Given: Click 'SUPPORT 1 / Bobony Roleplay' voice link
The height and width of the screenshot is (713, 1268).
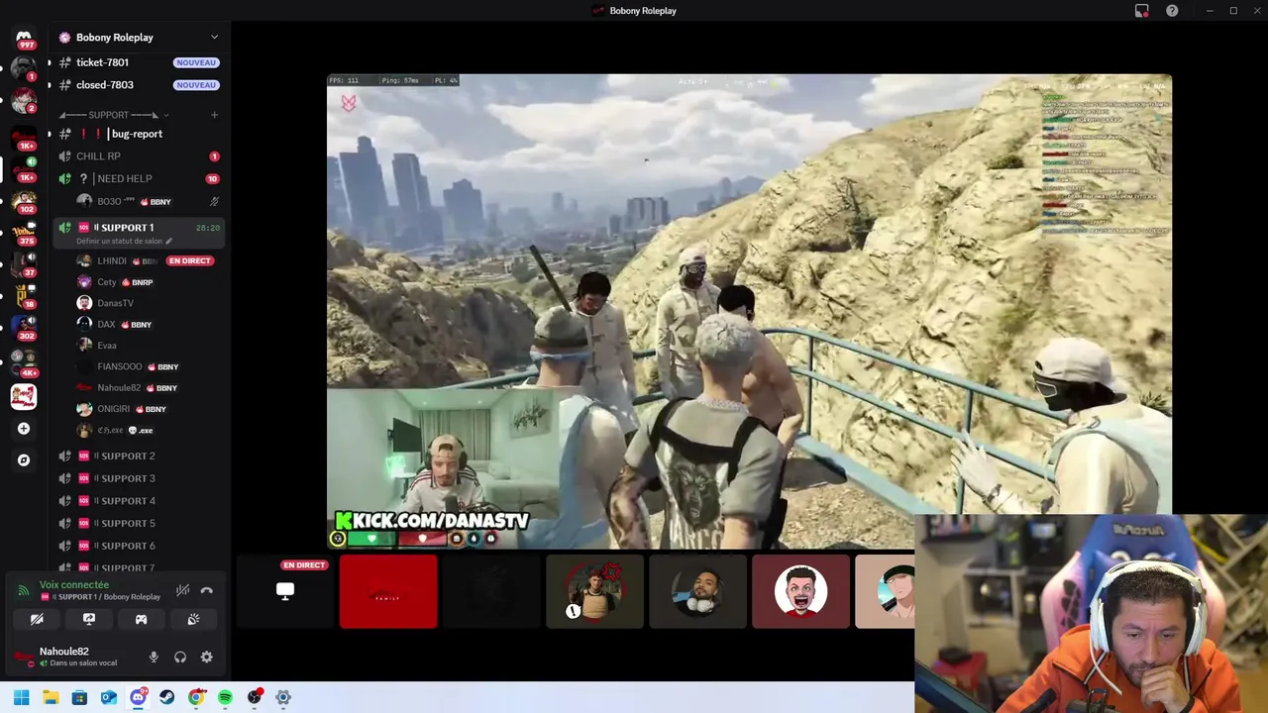Looking at the screenshot, I should pos(103,597).
